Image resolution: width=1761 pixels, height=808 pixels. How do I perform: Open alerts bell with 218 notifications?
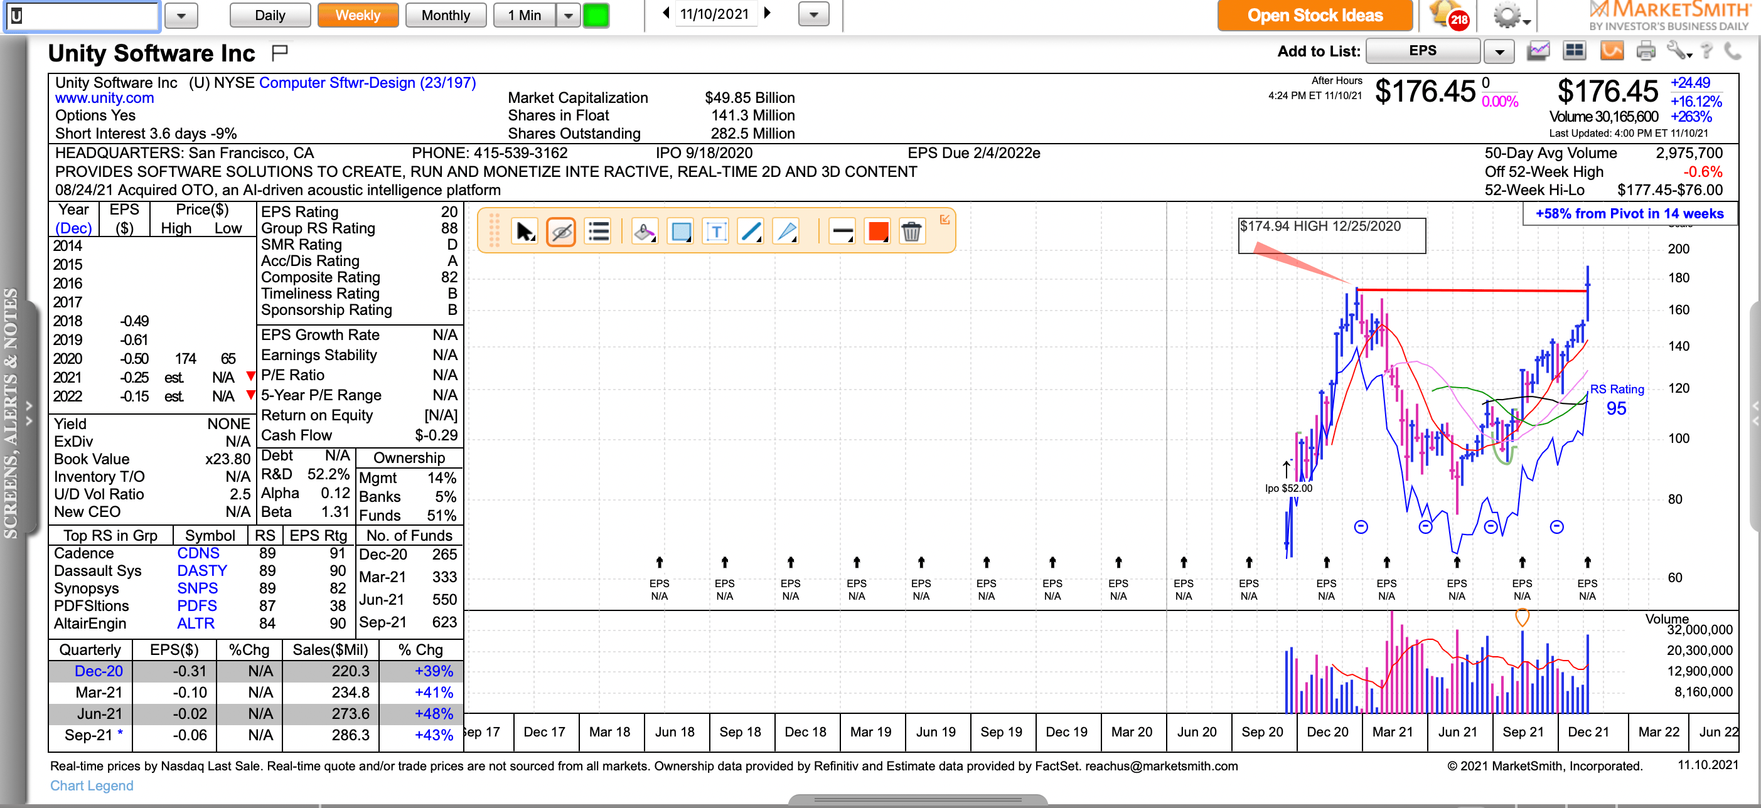click(1448, 15)
